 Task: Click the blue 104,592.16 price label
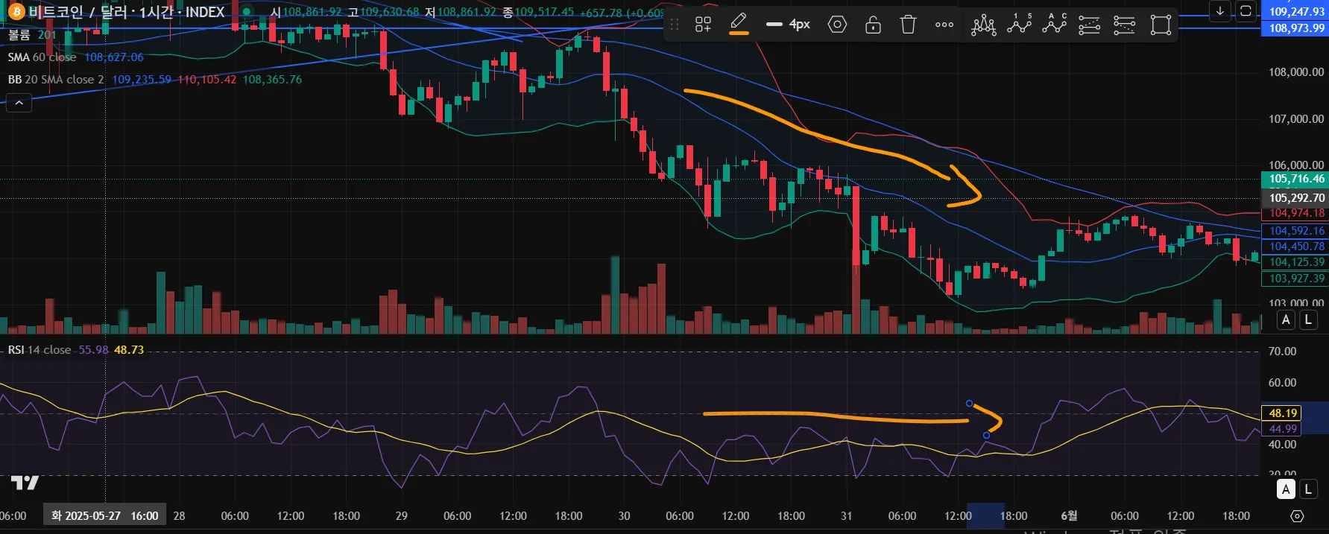pos(1295,231)
